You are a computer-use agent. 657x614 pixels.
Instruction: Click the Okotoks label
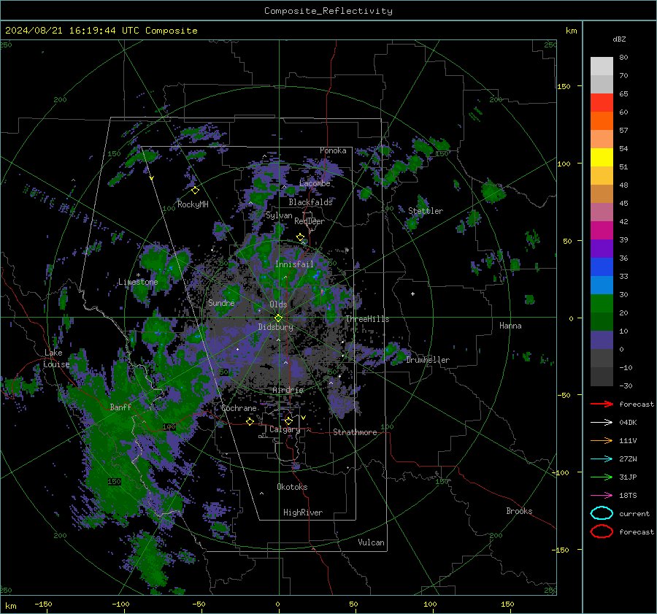coord(292,487)
